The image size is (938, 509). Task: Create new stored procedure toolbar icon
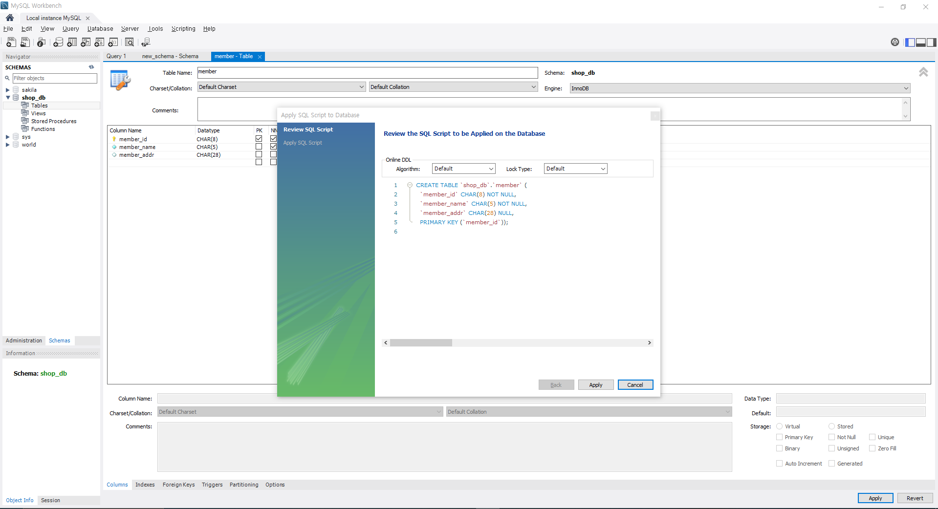[x=99, y=42]
